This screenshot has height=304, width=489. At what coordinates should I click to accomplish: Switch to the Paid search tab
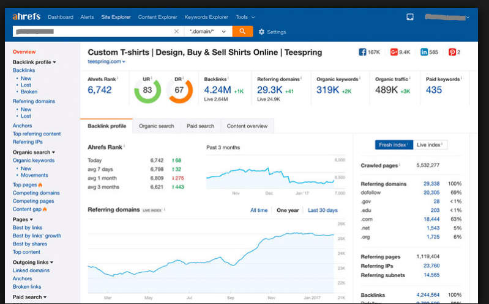pyautogui.click(x=200, y=126)
